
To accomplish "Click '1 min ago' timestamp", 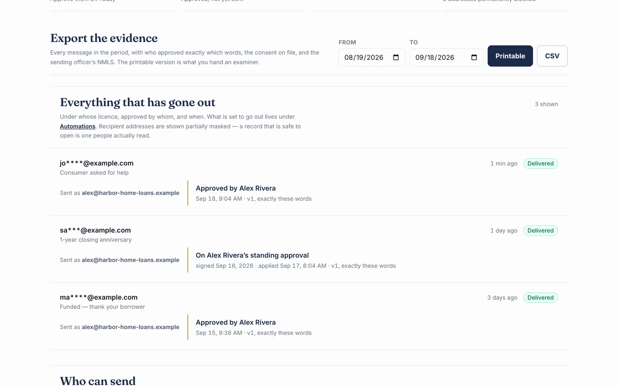I will (x=504, y=164).
